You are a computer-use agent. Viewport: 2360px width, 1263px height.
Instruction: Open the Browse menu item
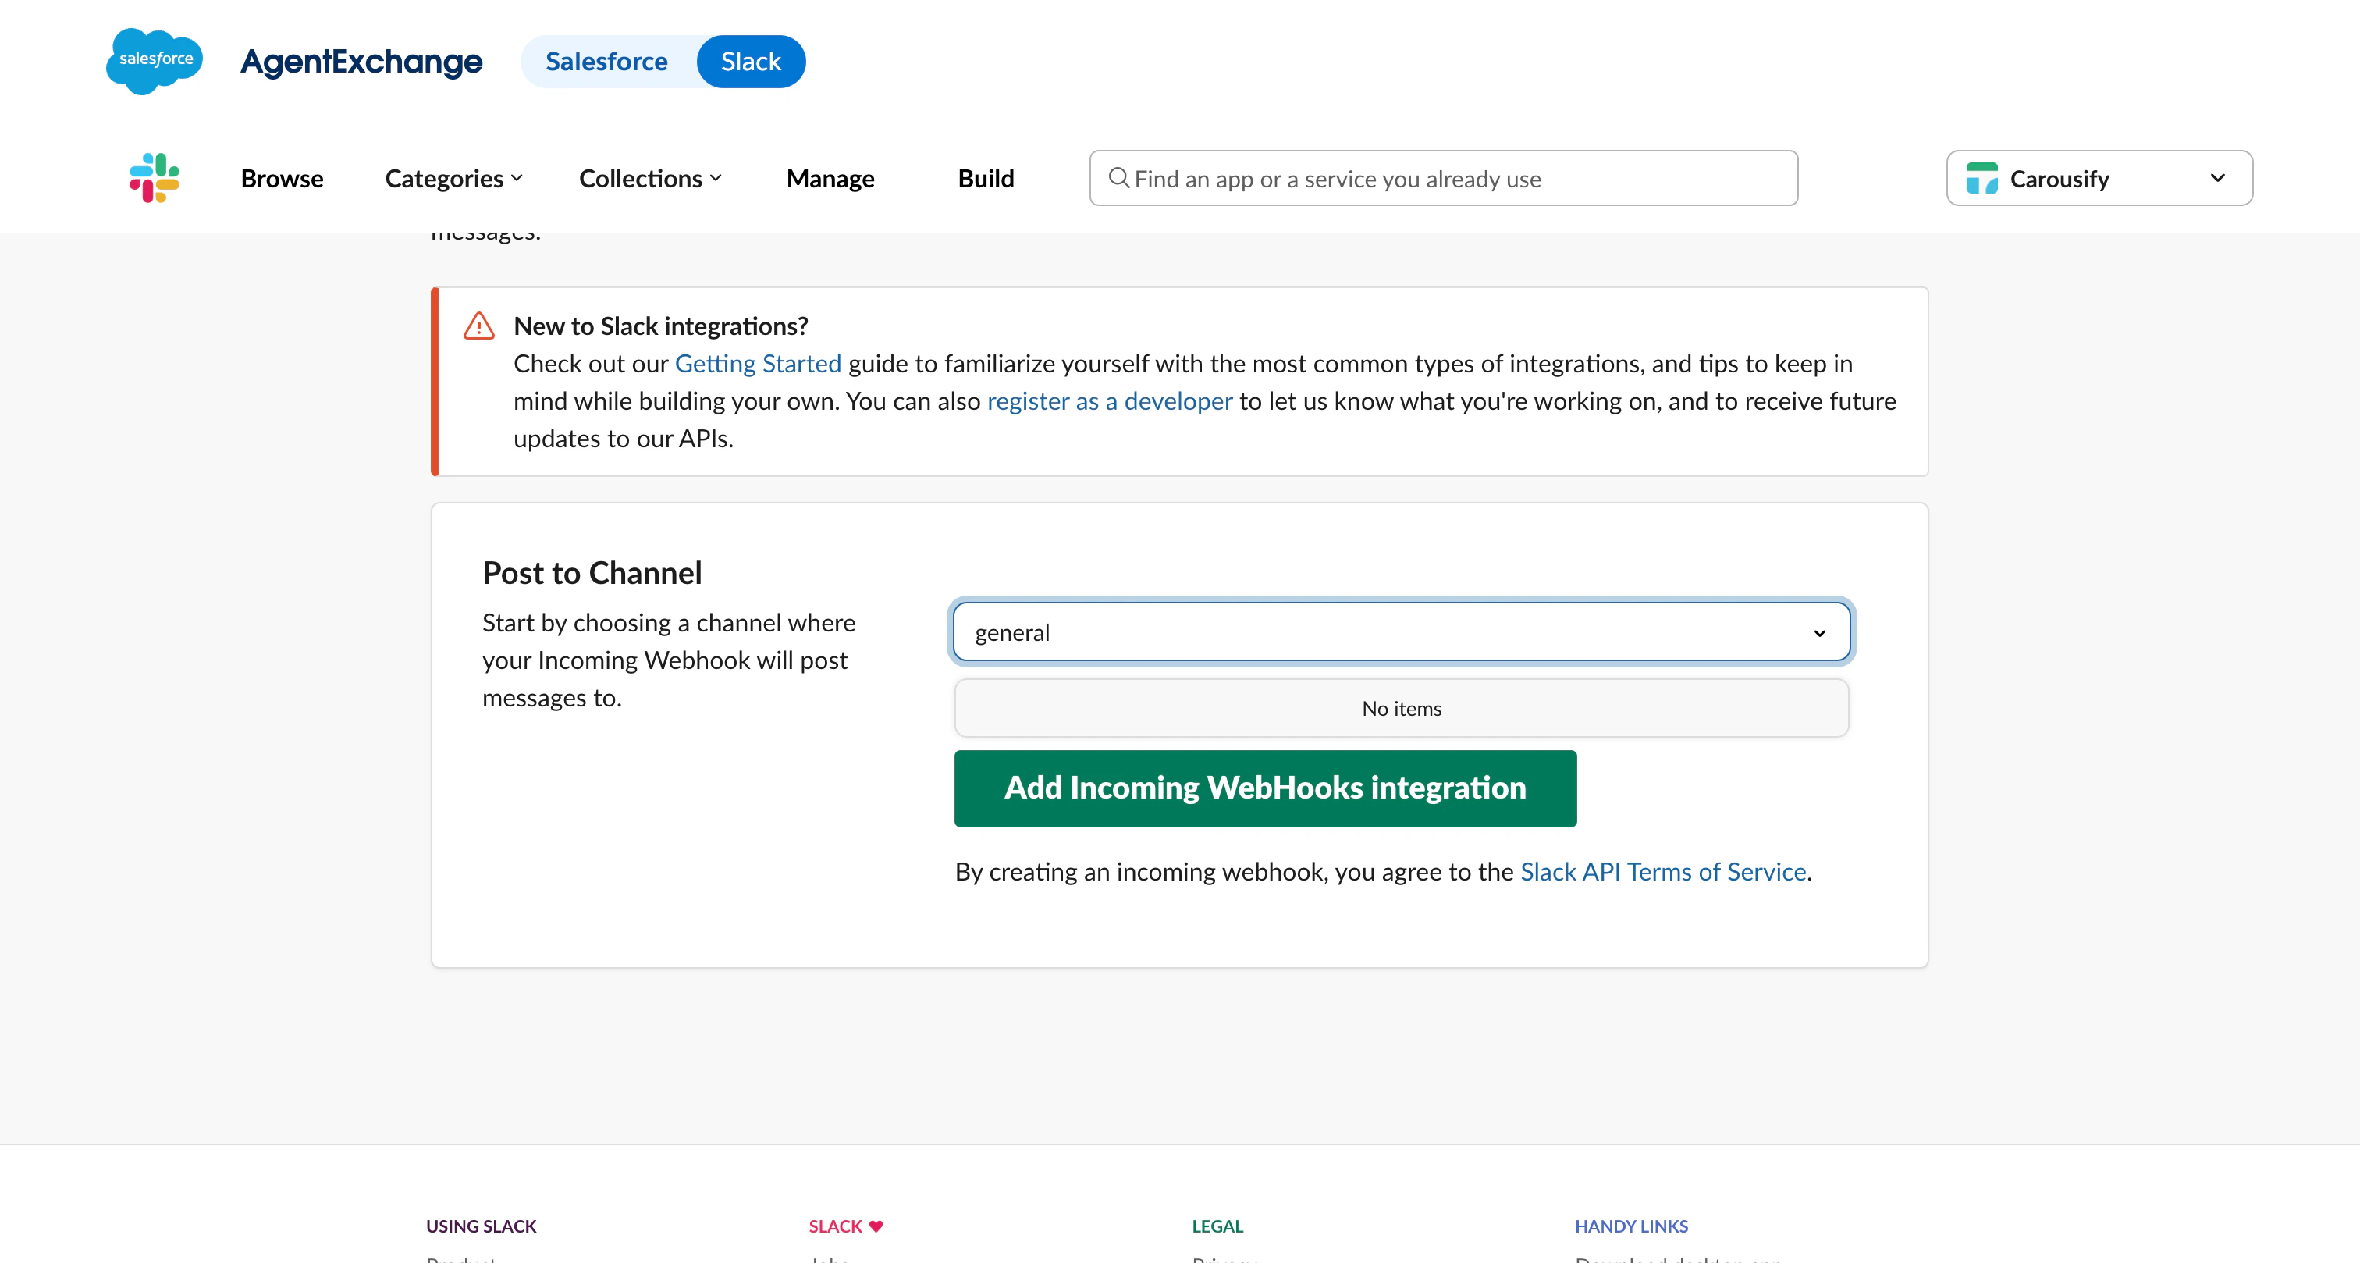[x=283, y=178]
